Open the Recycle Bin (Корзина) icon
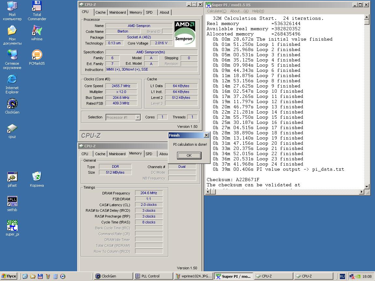 pyautogui.click(x=37, y=180)
